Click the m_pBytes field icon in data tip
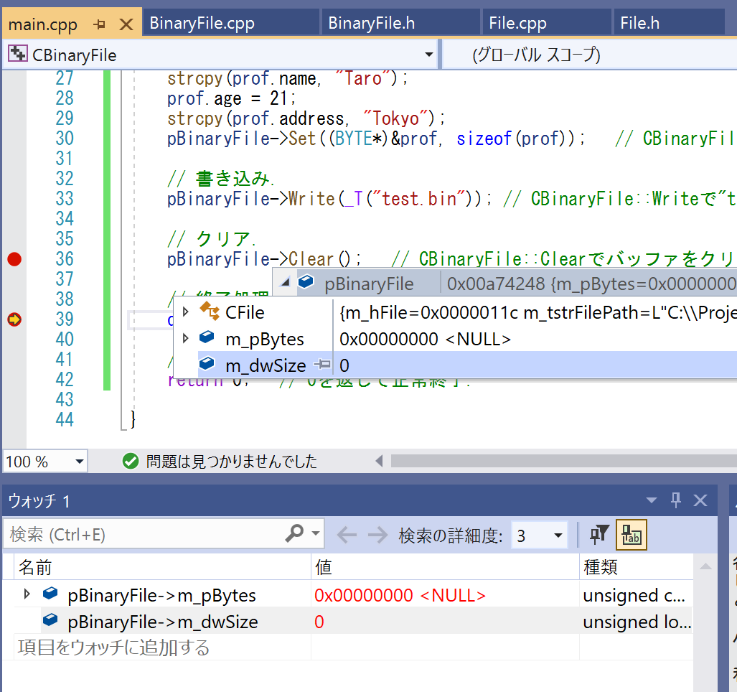The height and width of the screenshot is (692, 737). tap(207, 337)
